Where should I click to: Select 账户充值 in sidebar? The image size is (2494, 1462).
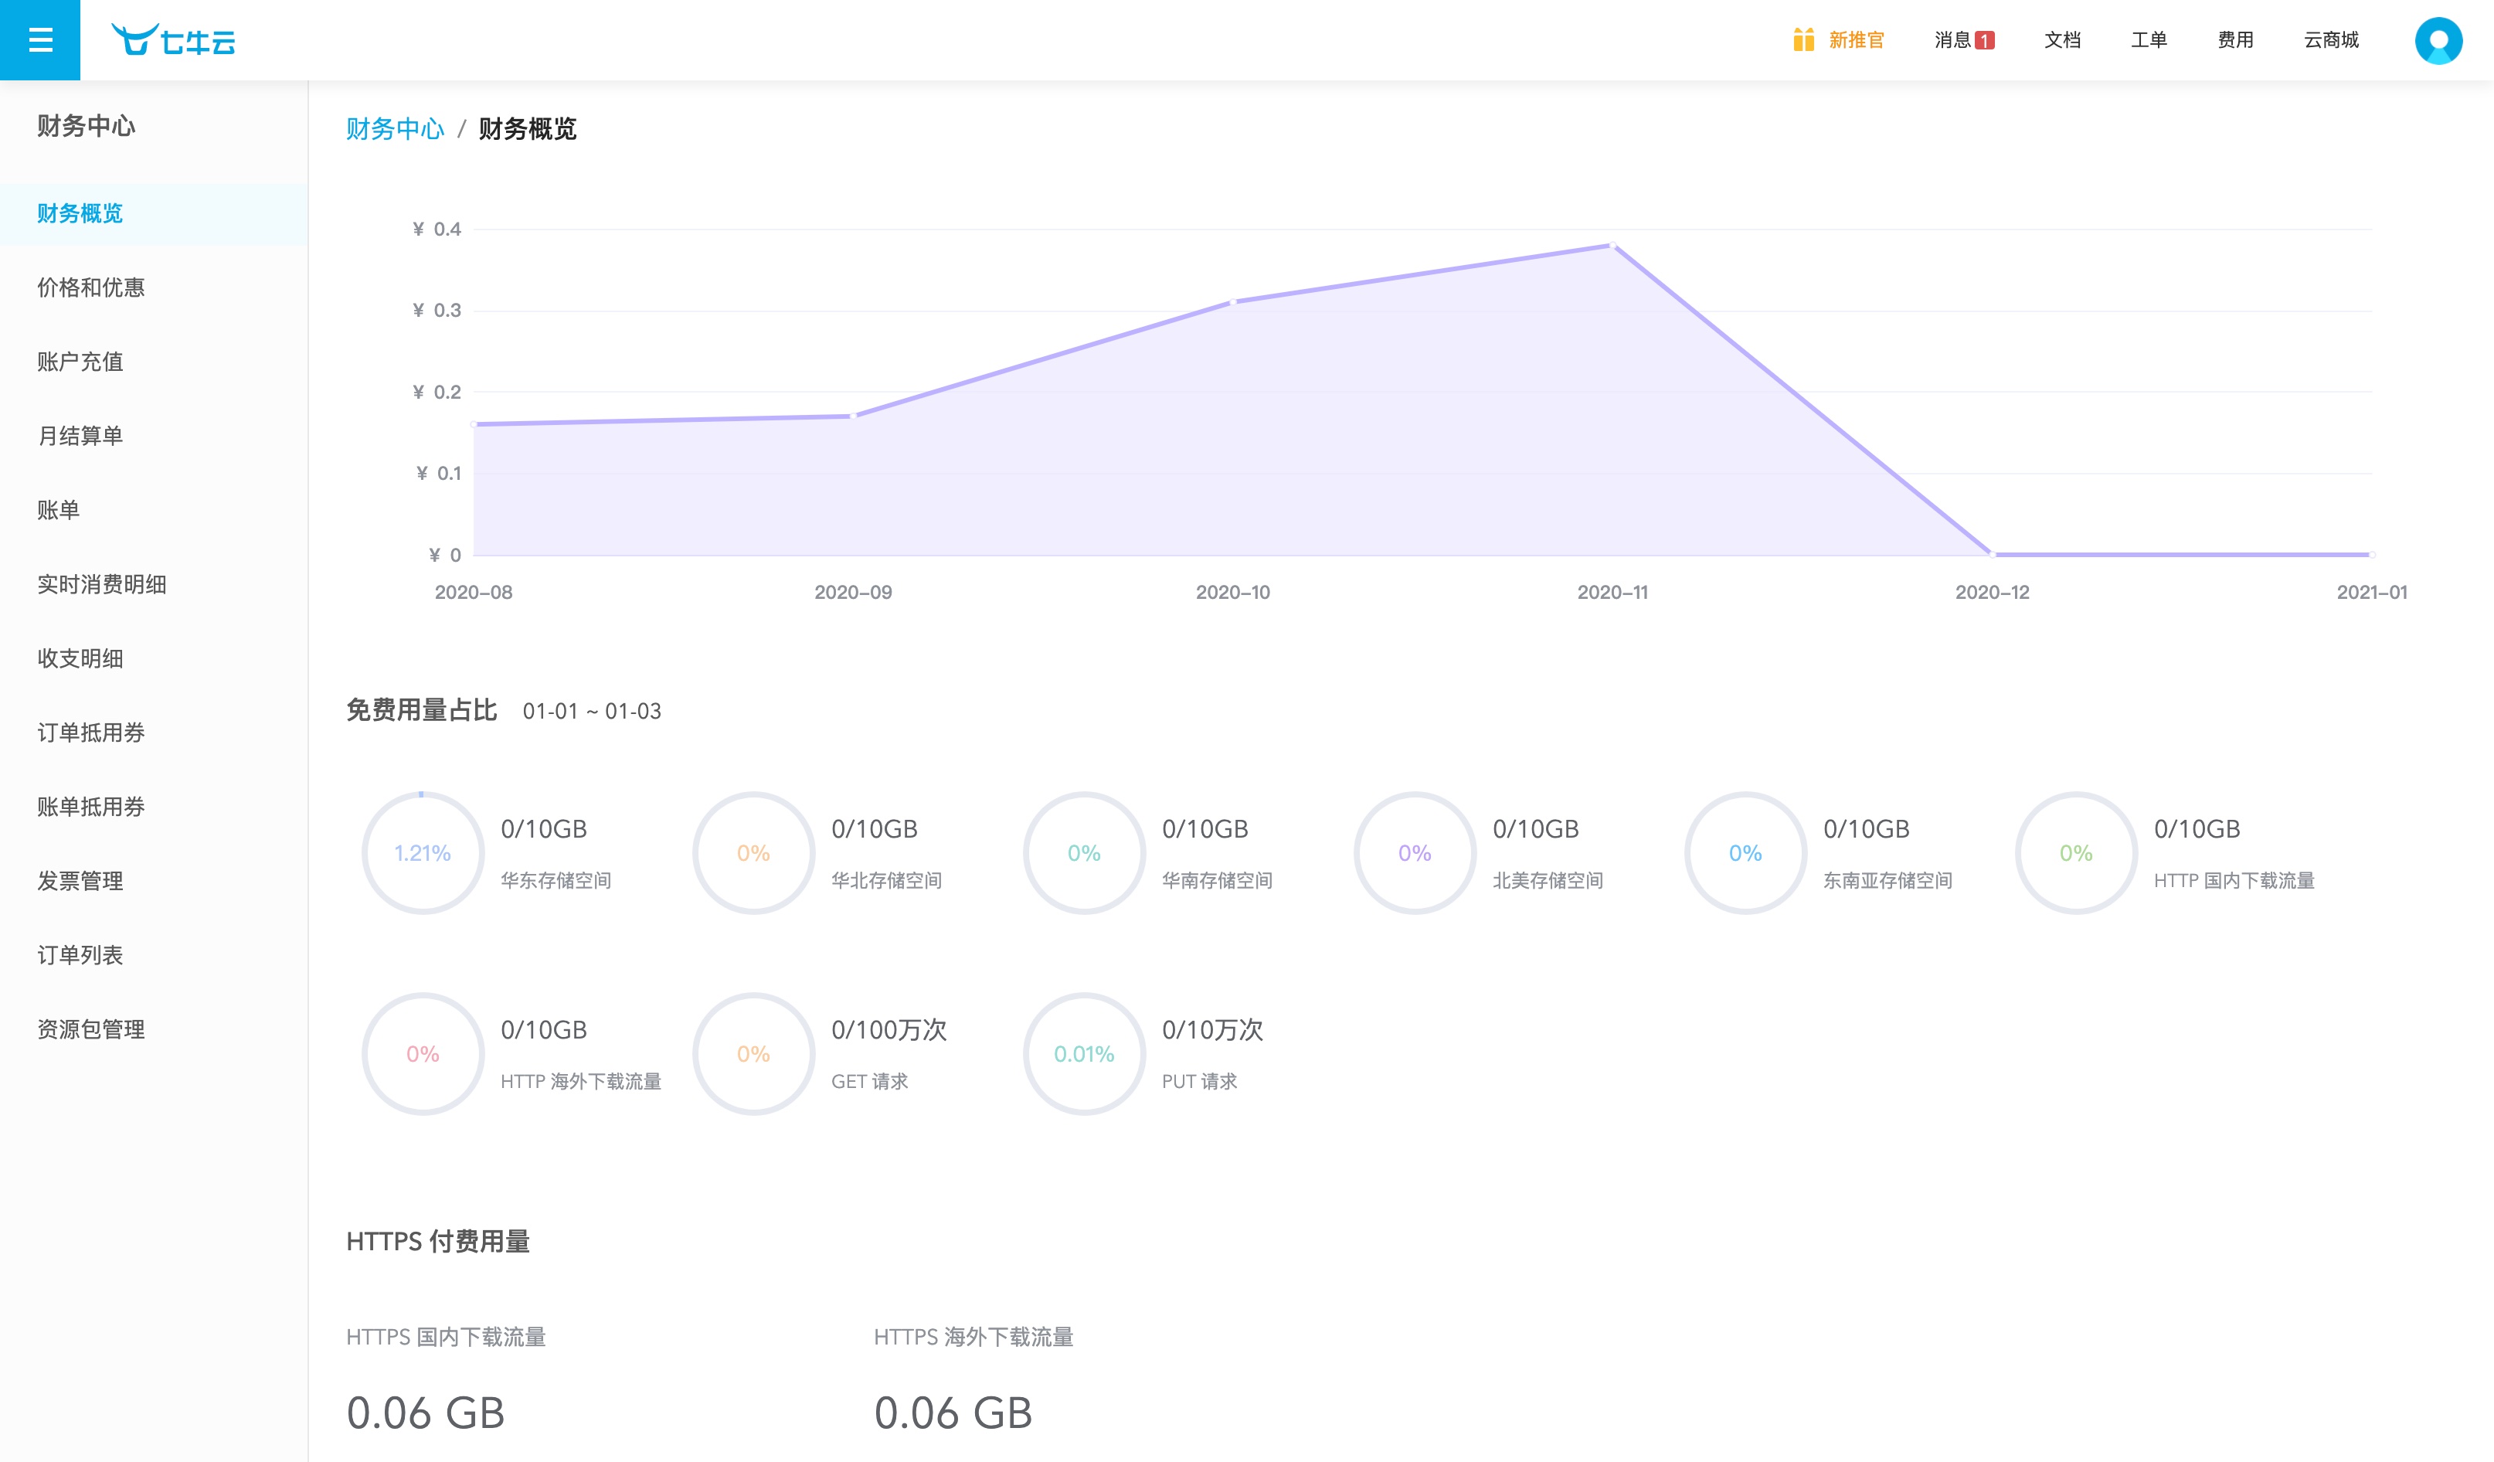154,362
